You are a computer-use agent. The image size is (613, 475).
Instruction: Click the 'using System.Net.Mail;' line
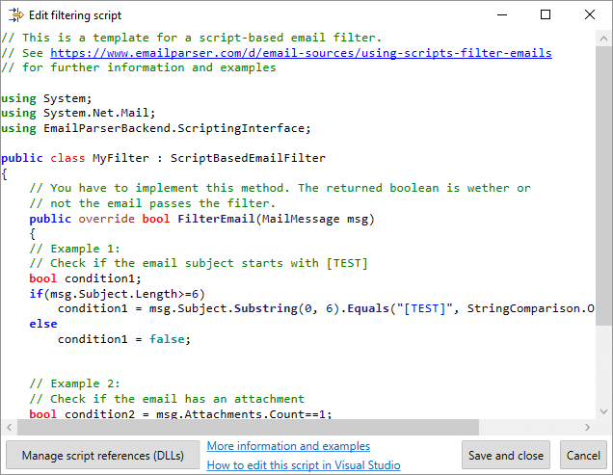tap(78, 113)
